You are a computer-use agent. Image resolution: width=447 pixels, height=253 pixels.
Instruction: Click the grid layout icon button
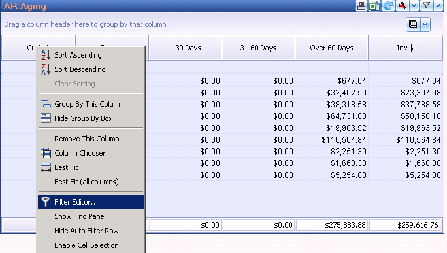pyautogui.click(x=413, y=25)
